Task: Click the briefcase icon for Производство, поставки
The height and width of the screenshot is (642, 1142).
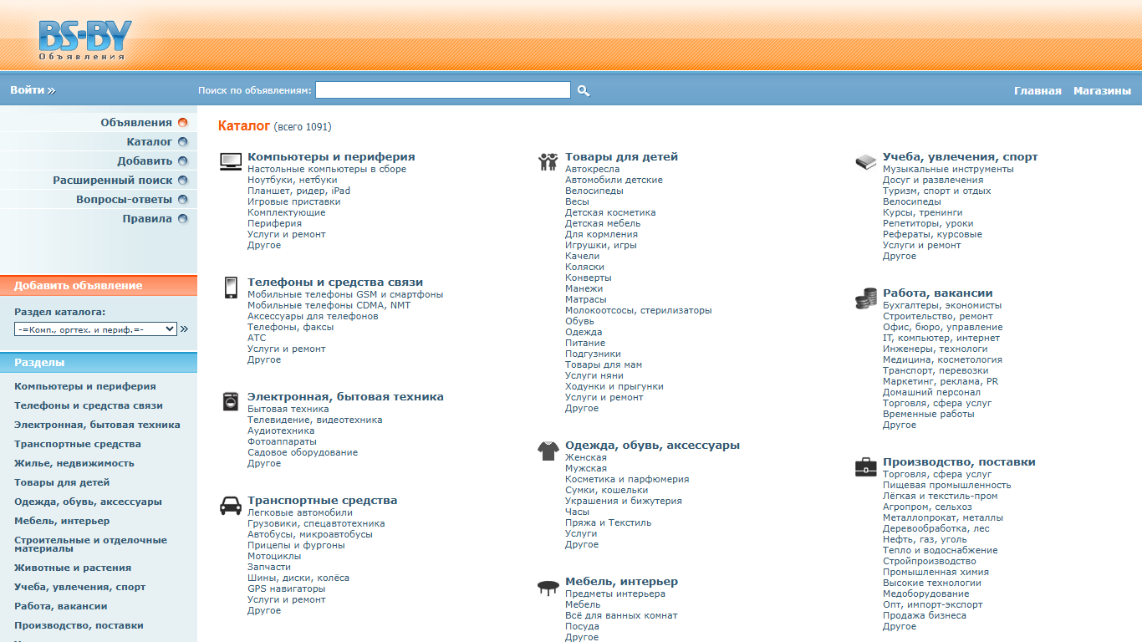Action: click(x=866, y=467)
